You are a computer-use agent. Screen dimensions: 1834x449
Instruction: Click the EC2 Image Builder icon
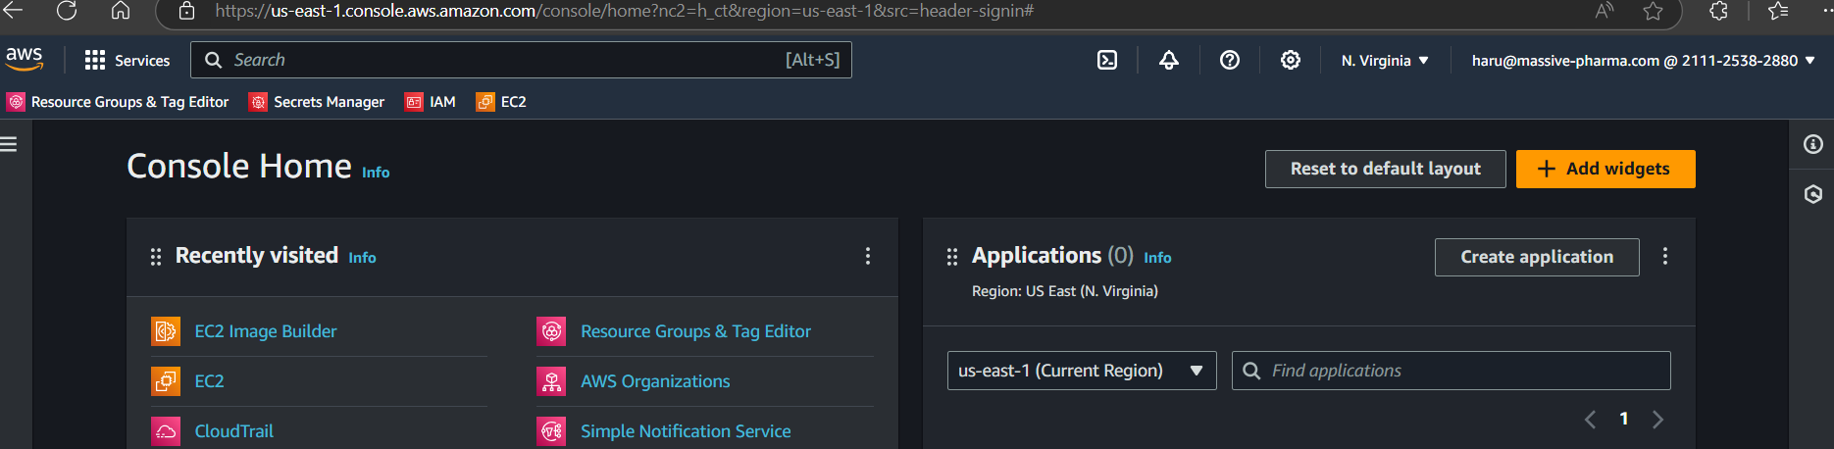point(166,331)
